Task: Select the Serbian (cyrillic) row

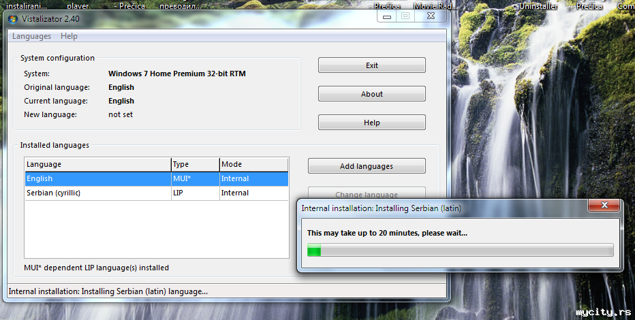Action: point(157,193)
